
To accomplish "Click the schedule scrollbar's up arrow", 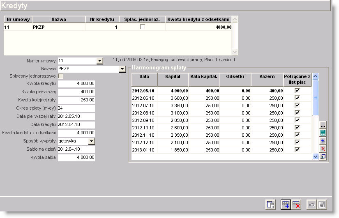I will [316, 76].
